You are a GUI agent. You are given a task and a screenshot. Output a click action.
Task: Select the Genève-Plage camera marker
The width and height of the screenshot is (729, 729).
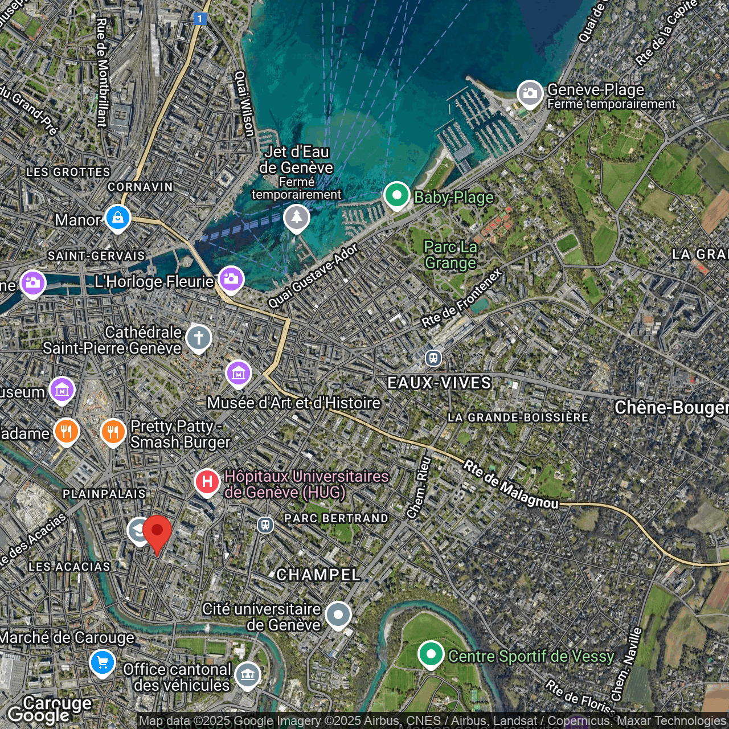coord(530,93)
